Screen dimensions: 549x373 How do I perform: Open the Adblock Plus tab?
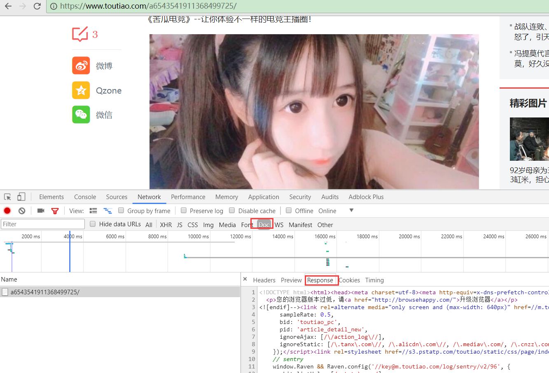pos(366,197)
